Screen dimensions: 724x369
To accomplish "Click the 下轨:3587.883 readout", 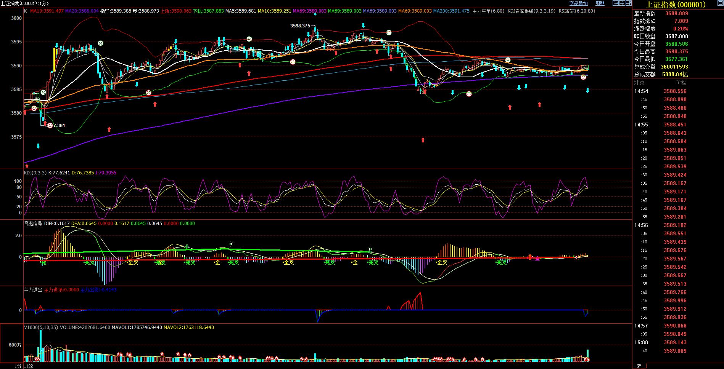I will pos(208,11).
